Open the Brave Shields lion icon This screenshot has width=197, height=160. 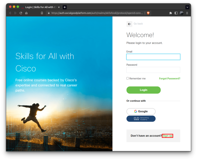[x=148, y=13]
